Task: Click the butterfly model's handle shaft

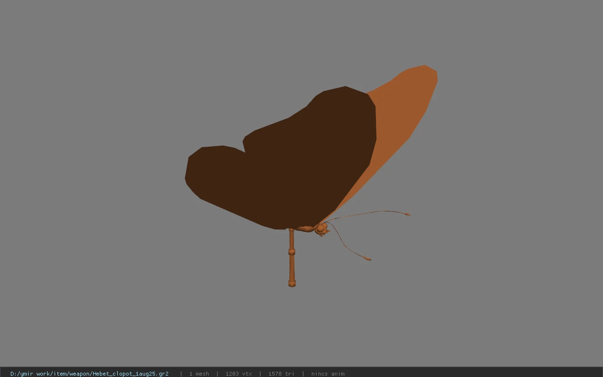Action: click(292, 257)
